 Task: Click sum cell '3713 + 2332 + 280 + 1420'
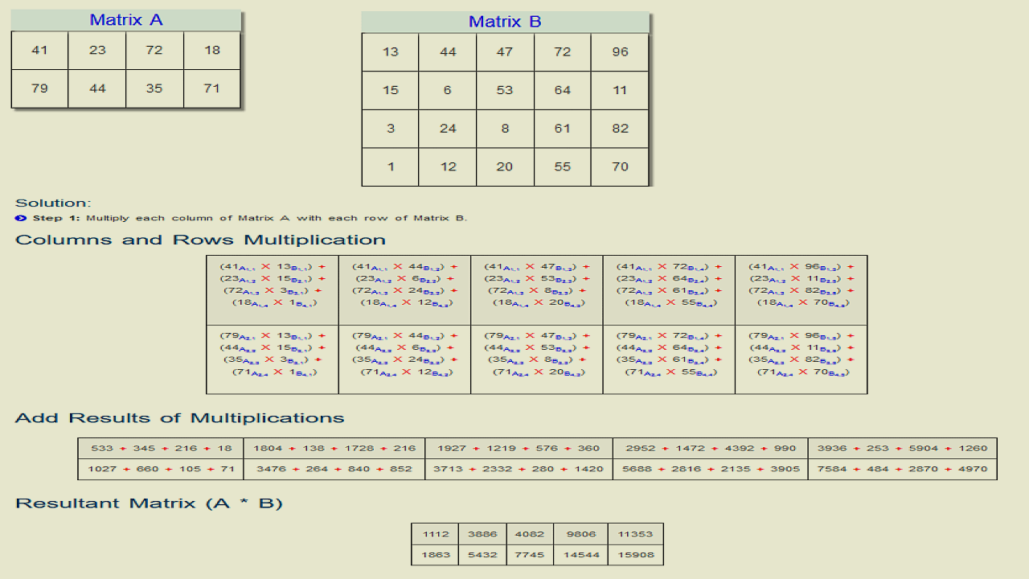point(519,469)
